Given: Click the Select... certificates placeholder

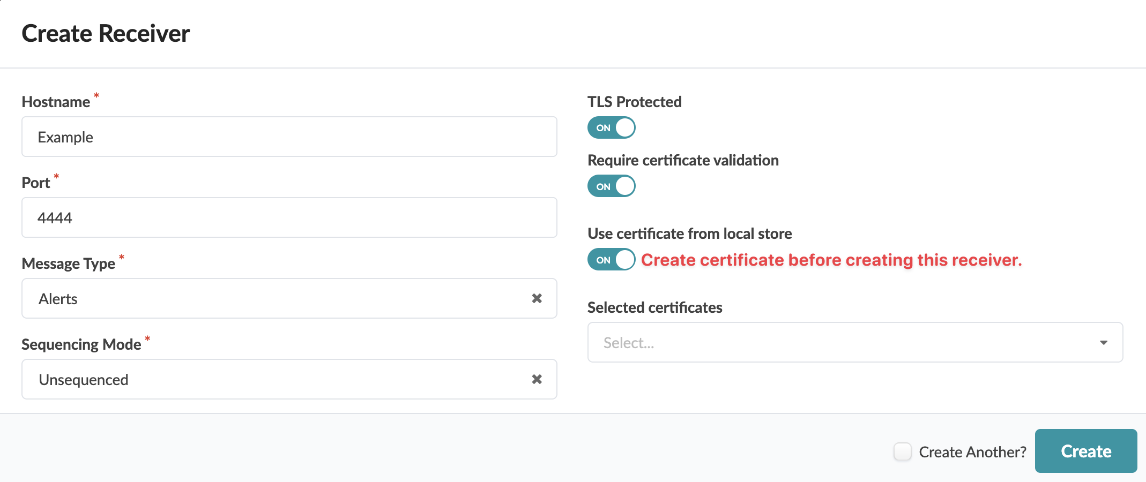Looking at the screenshot, I should pyautogui.click(x=629, y=343).
